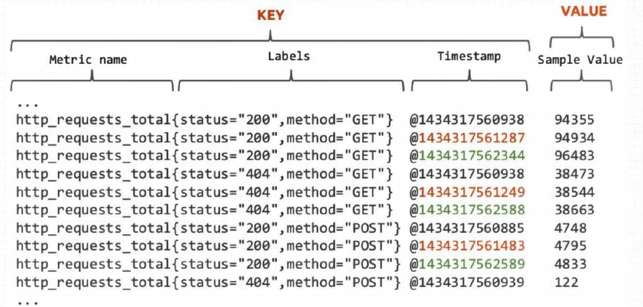Screen dimensions: 643x307
Task: Select red timestamp 1434317561483
Action: [x=471, y=246]
